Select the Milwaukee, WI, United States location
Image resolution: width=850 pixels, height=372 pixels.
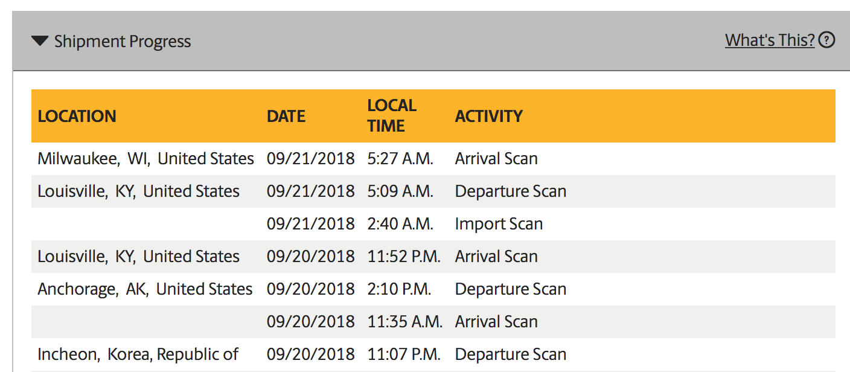click(x=145, y=159)
